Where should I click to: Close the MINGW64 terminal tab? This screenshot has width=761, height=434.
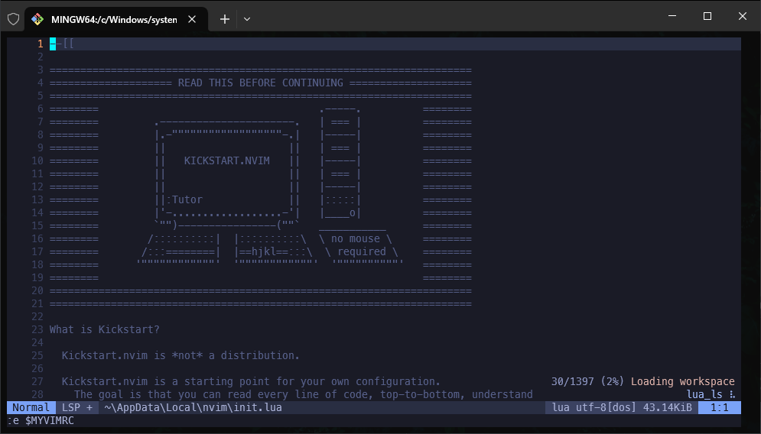(x=192, y=19)
